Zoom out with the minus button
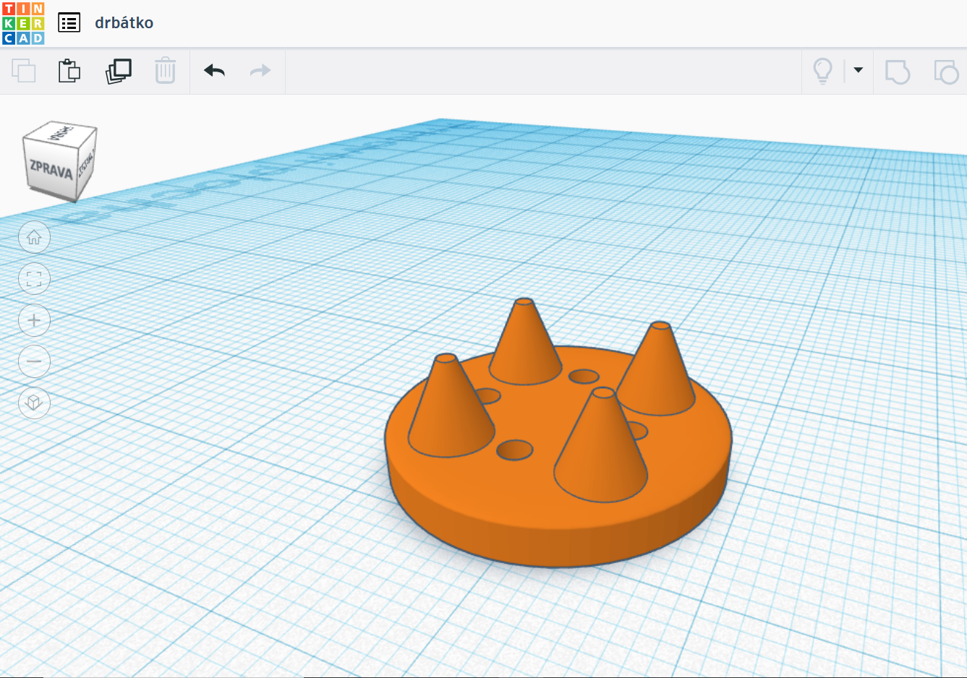Image resolution: width=967 pixels, height=678 pixels. coord(34,361)
